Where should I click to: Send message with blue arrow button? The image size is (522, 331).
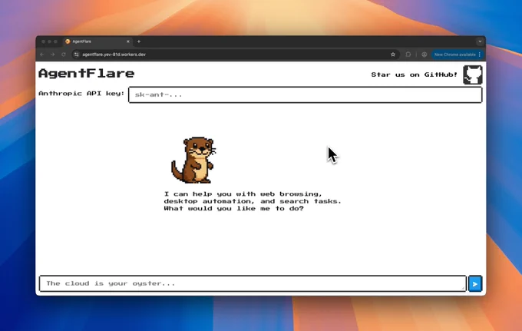[475, 283]
